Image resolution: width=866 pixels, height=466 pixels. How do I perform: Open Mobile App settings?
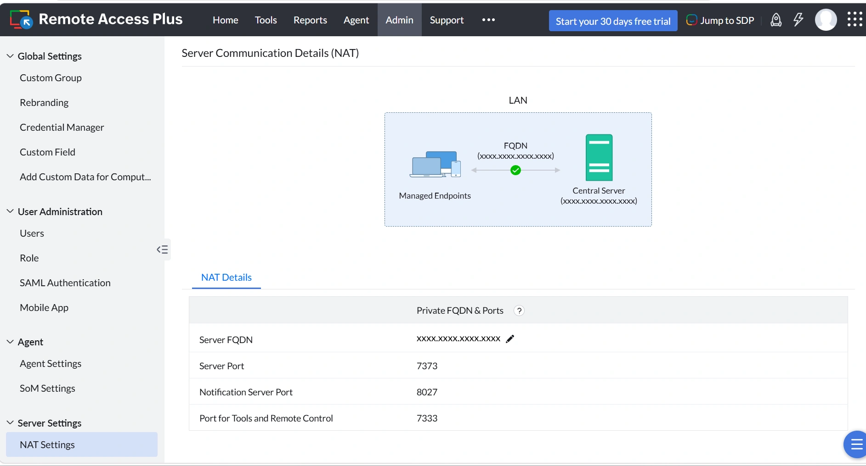click(x=44, y=308)
